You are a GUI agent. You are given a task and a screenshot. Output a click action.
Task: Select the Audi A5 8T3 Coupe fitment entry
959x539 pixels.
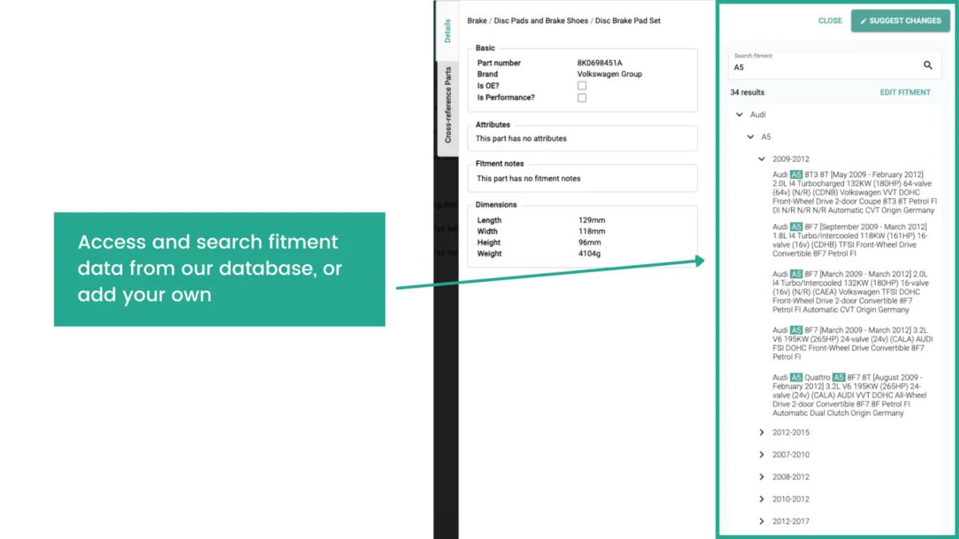coord(855,192)
